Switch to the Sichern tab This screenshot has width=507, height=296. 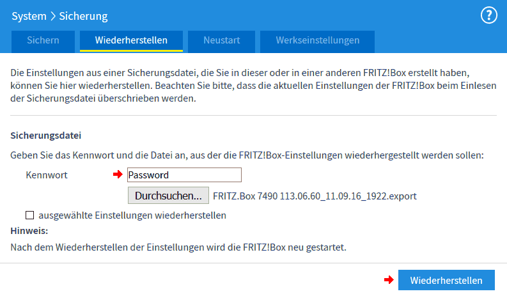point(43,42)
